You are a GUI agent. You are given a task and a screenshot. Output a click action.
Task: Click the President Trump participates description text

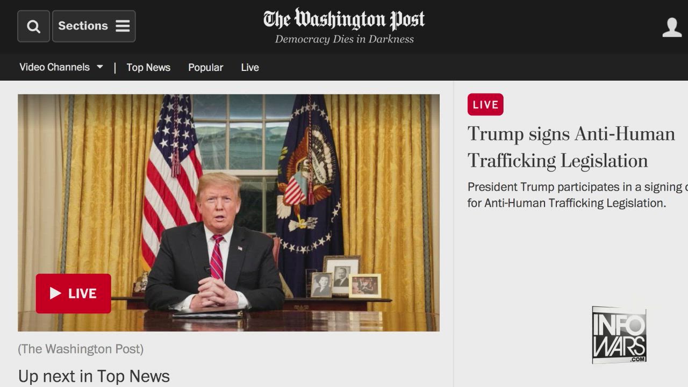point(578,195)
